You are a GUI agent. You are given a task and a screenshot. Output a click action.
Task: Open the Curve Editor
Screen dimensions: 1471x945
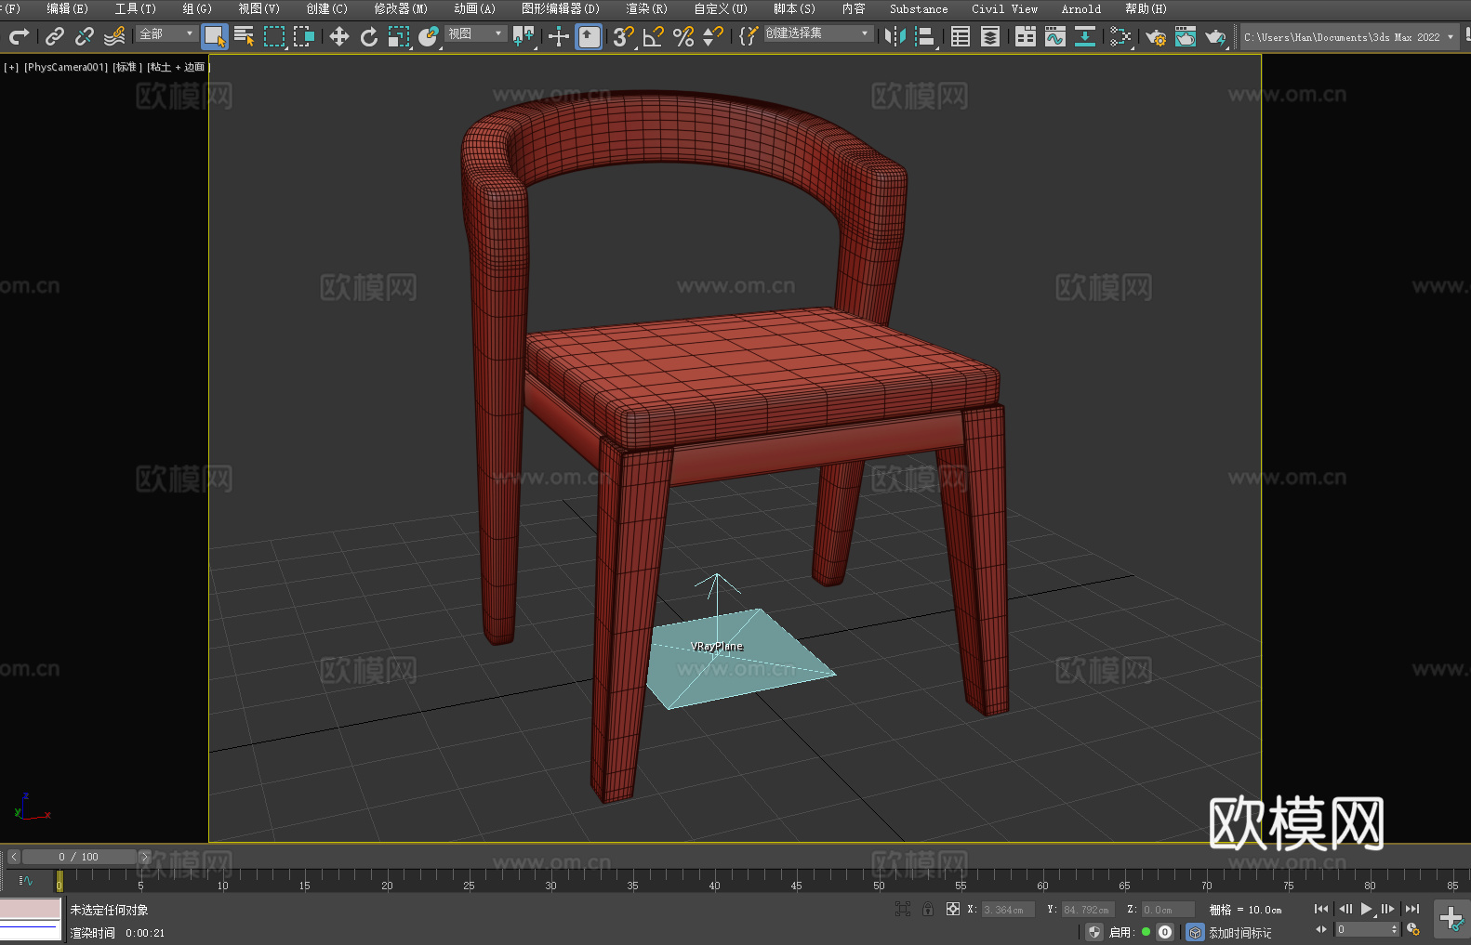click(x=1055, y=36)
